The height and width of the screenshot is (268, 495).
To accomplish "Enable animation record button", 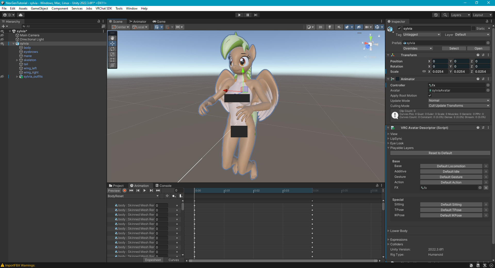I will [125, 190].
